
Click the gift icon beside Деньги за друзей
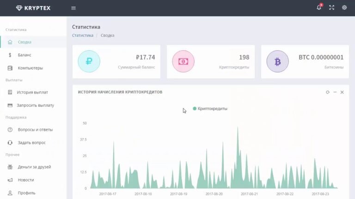click(x=10, y=167)
